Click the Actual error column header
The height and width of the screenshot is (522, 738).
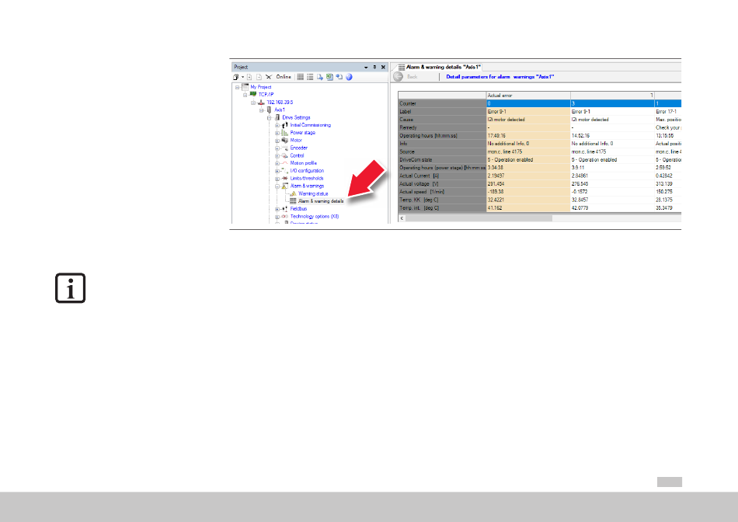528,95
